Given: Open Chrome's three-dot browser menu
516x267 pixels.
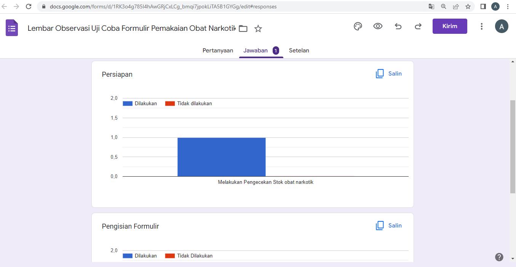Looking at the screenshot, I should point(508,6).
